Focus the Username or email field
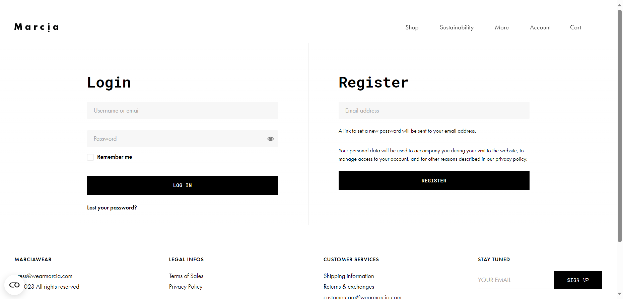Viewport: 623px width, 299px height. 183,111
